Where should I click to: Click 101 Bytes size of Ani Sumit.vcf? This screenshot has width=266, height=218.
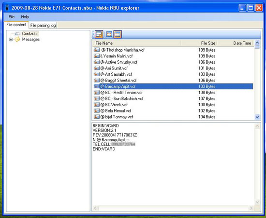click(x=207, y=68)
